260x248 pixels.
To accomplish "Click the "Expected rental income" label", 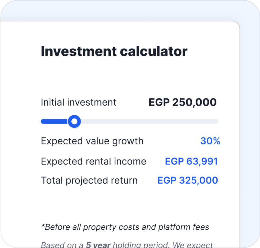I will pyautogui.click(x=93, y=161).
